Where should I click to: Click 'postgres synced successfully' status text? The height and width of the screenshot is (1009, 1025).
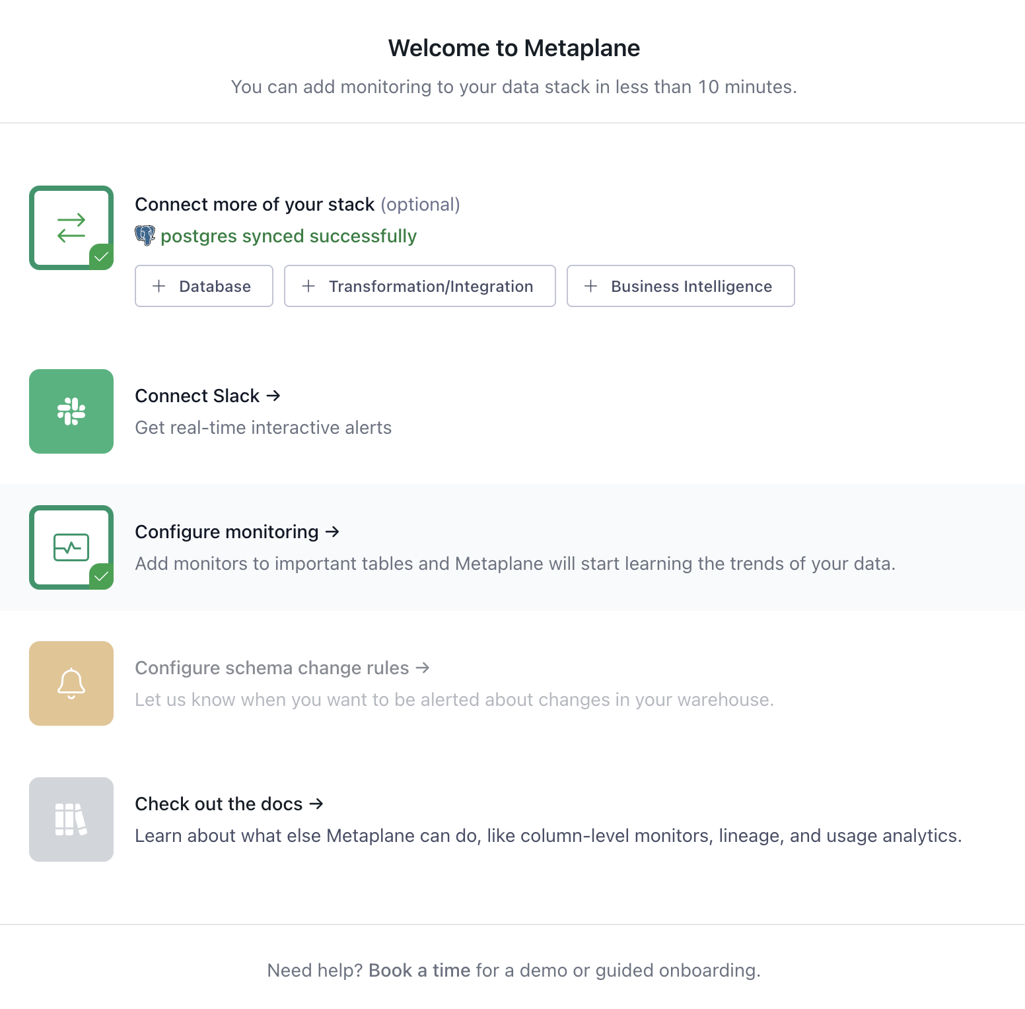pos(289,236)
